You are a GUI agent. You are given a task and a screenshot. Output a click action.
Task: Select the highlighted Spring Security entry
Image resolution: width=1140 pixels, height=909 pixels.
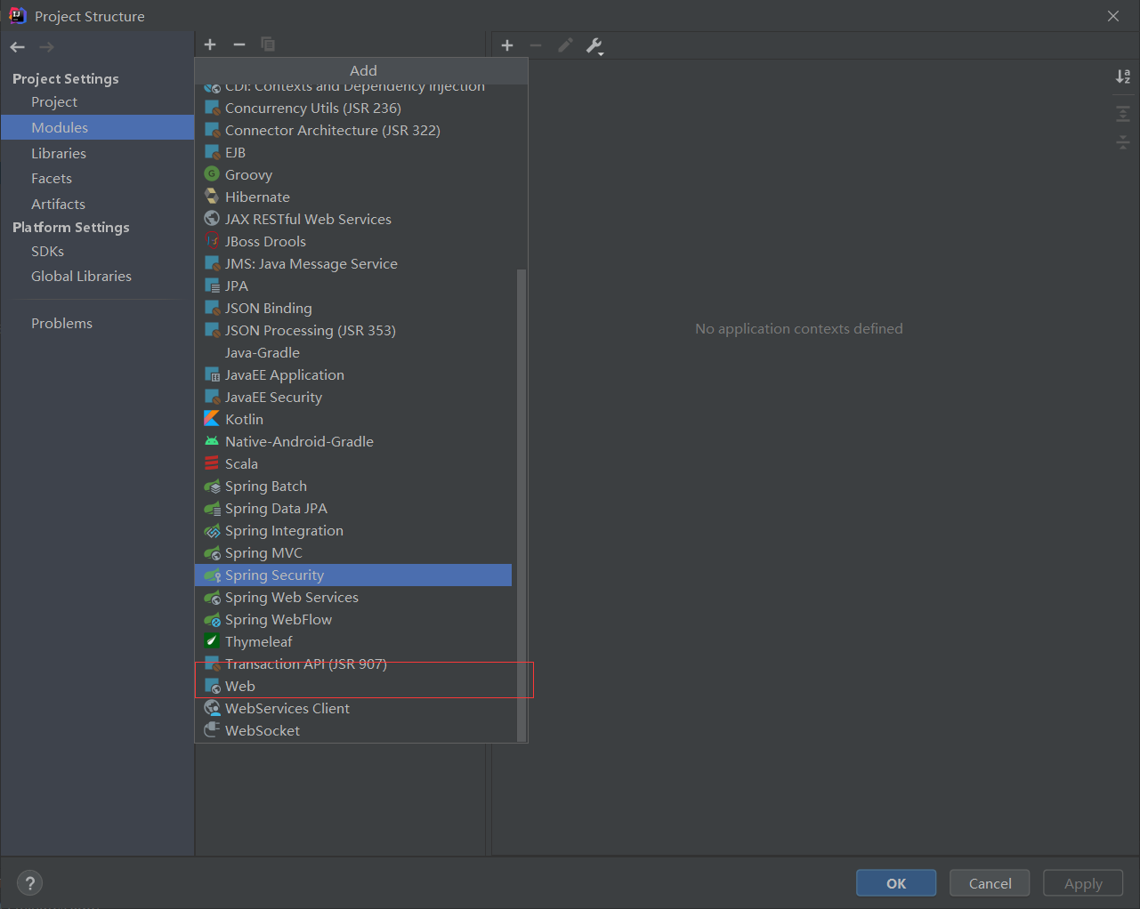tap(353, 575)
